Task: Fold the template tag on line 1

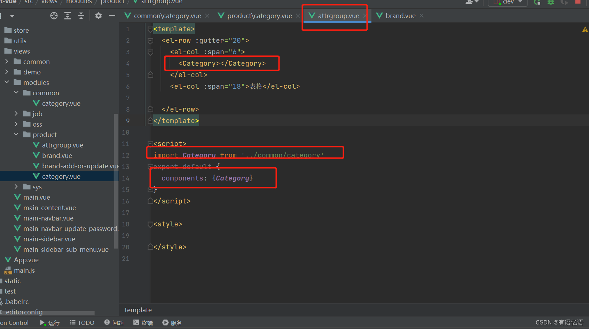Action: (150, 29)
